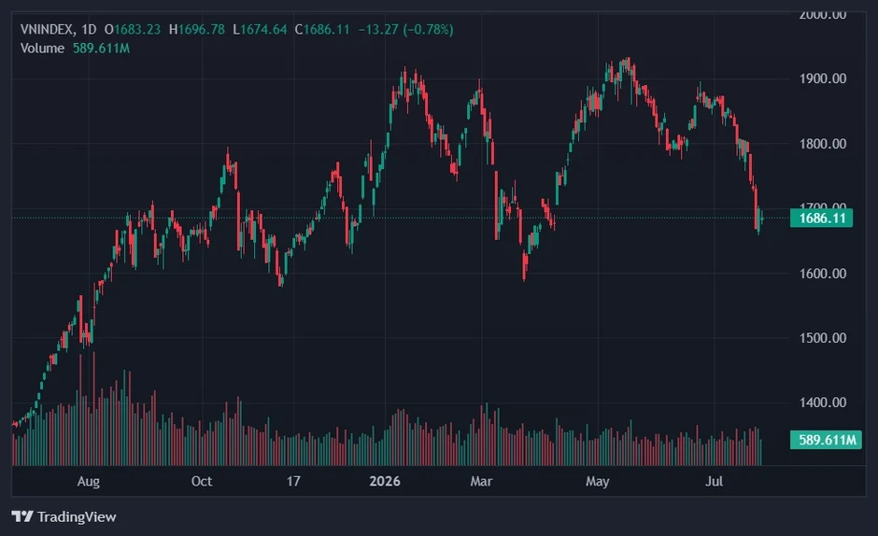Click the 2026 year label on time axis
This screenshot has height=536, width=878.
[x=385, y=481]
